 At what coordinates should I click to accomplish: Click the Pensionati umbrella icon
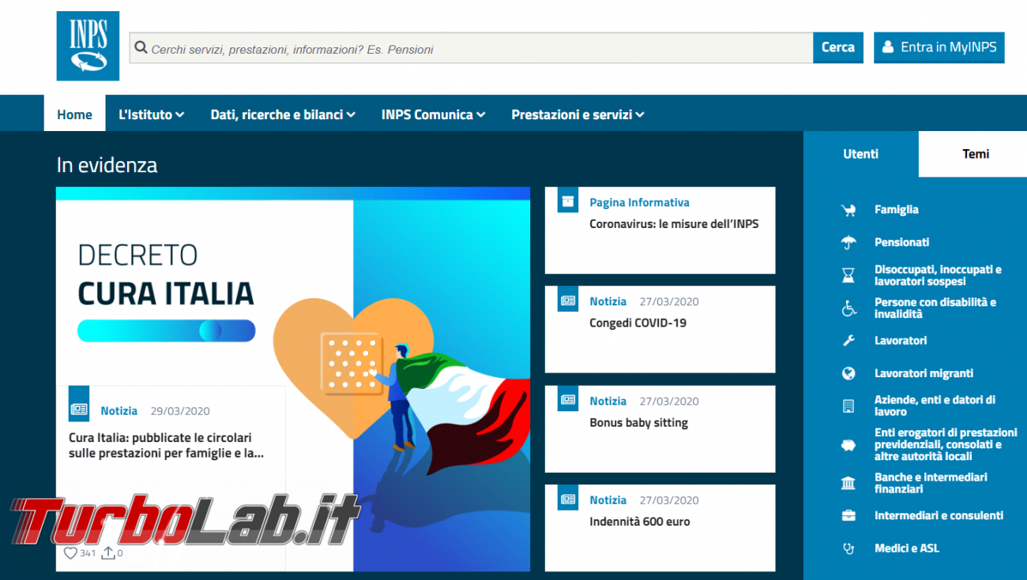tap(848, 242)
